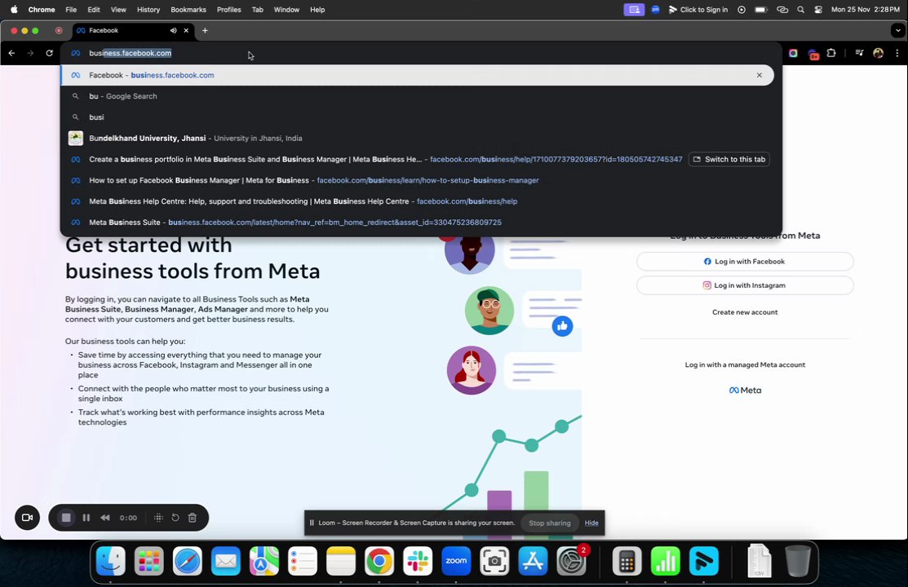Open the media control playlist icon in the toolbar

[859, 53]
